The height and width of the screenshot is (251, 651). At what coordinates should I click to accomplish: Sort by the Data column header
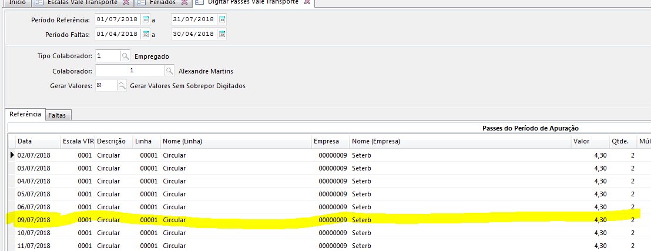coord(35,141)
